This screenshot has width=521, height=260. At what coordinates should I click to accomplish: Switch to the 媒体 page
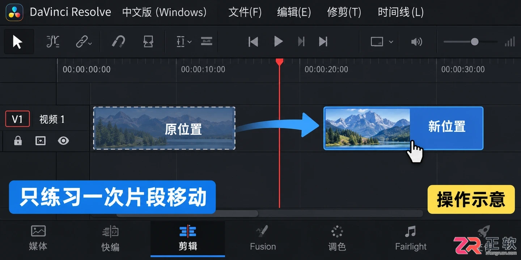(38, 238)
